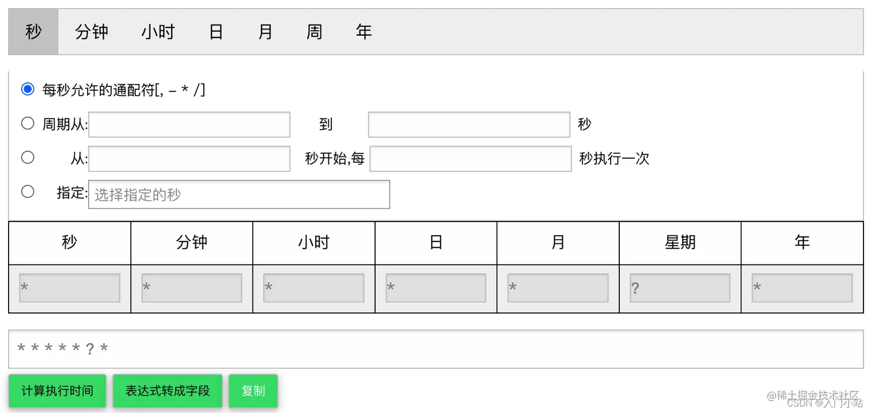The width and height of the screenshot is (871, 413).
Task: Click the 表达式转成字段 button
Action: pos(167,391)
